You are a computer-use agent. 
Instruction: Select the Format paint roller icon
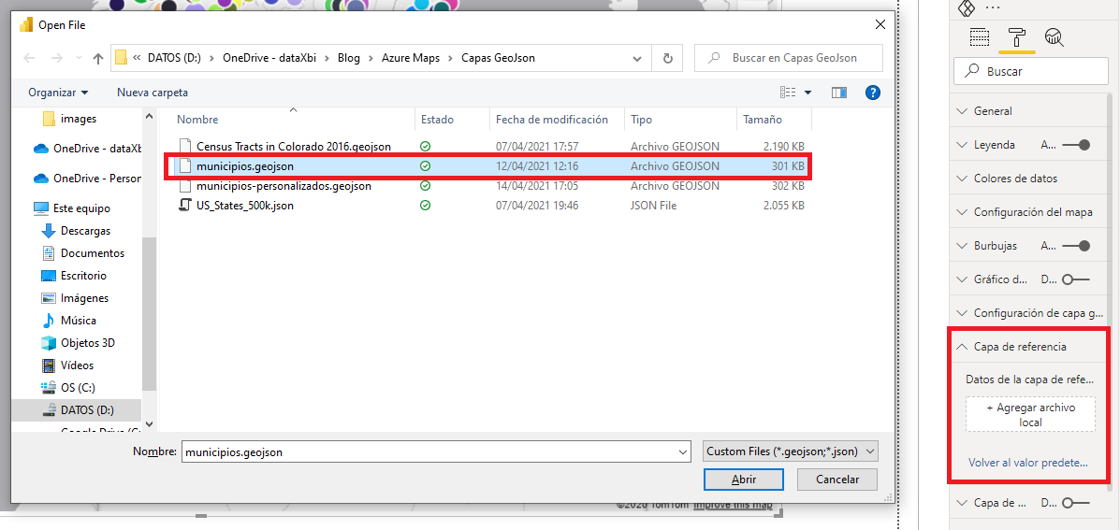1016,37
